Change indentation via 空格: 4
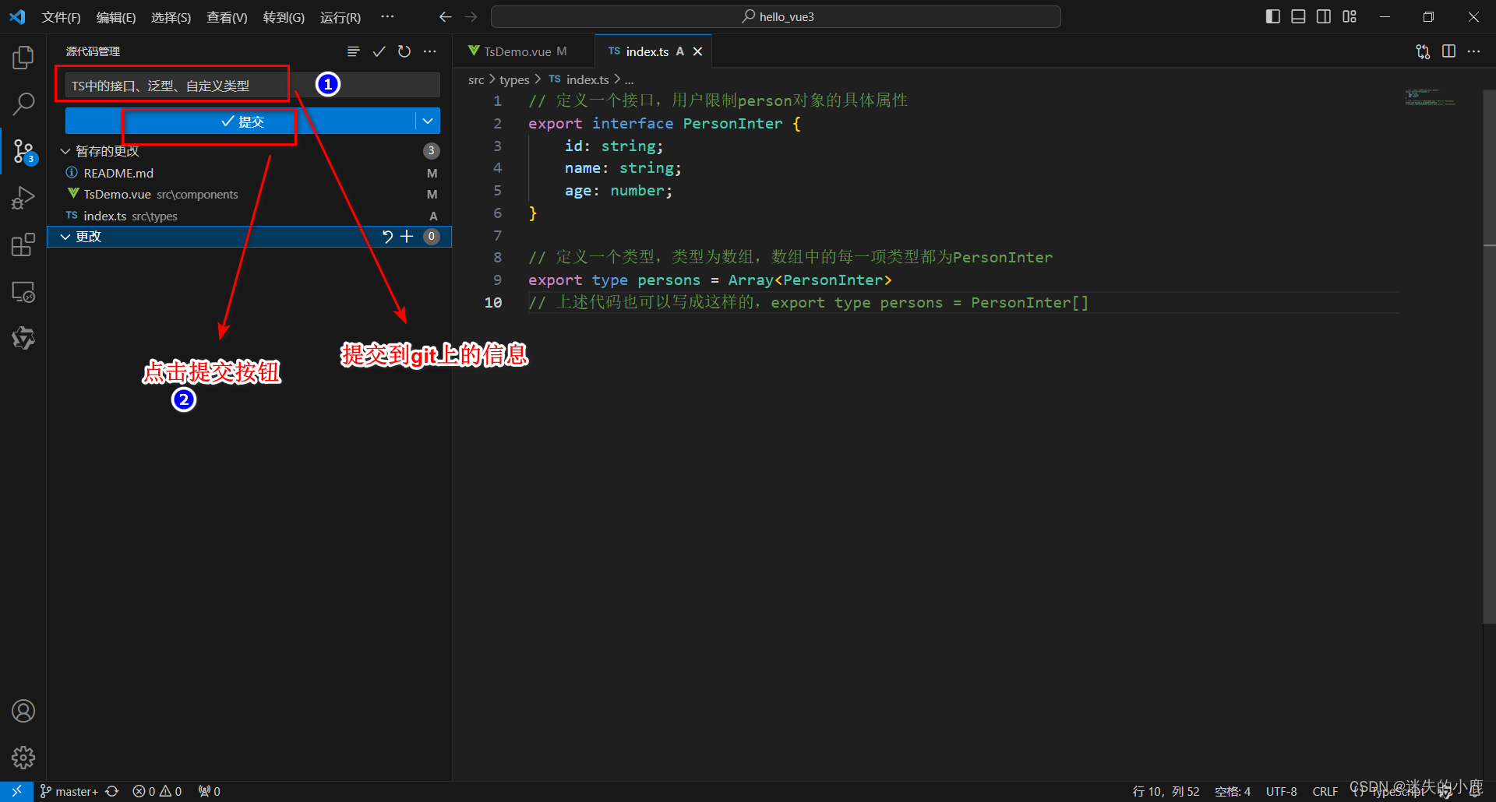This screenshot has height=802, width=1496. click(1233, 791)
